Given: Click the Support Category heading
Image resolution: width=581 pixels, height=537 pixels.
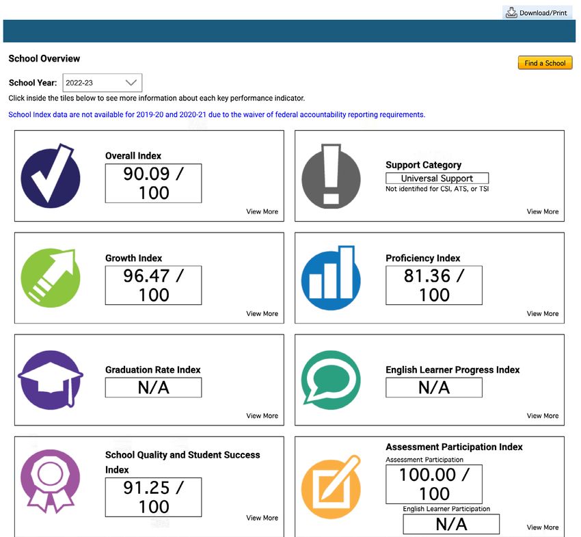Looking at the screenshot, I should (424, 165).
